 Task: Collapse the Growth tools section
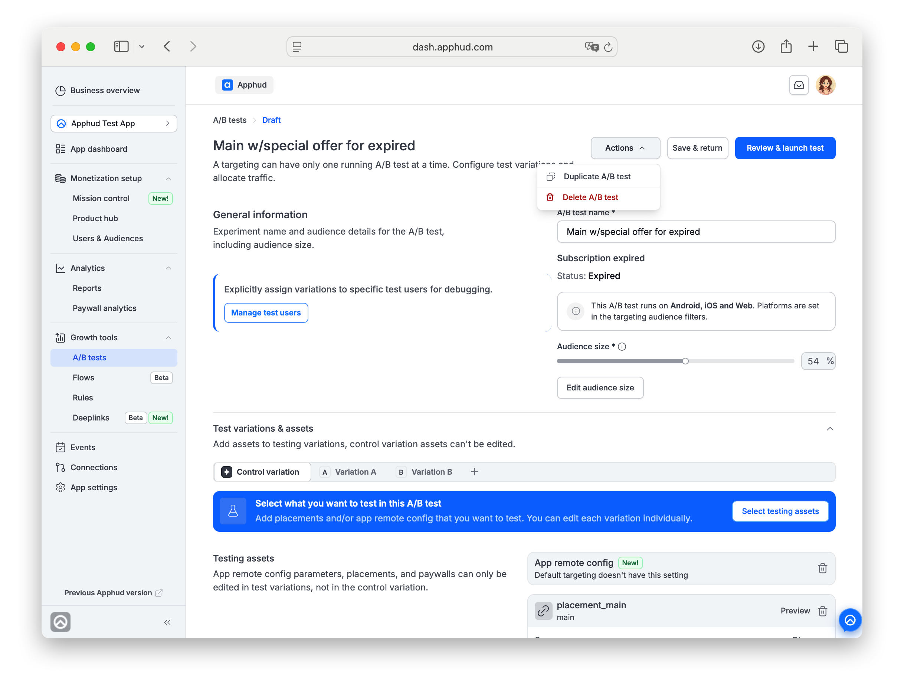tap(168, 337)
